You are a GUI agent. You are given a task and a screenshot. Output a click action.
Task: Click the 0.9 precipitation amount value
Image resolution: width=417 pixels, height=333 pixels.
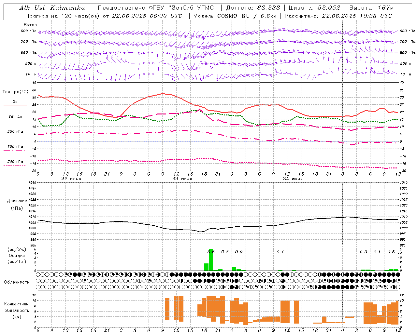(239, 252)
